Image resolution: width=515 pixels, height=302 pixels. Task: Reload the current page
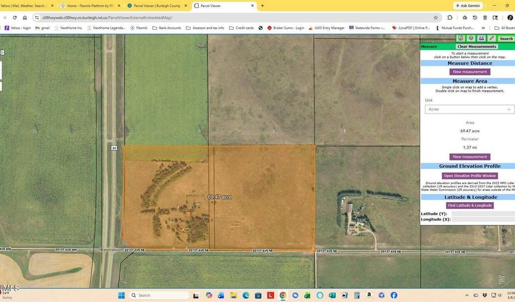coord(15,18)
